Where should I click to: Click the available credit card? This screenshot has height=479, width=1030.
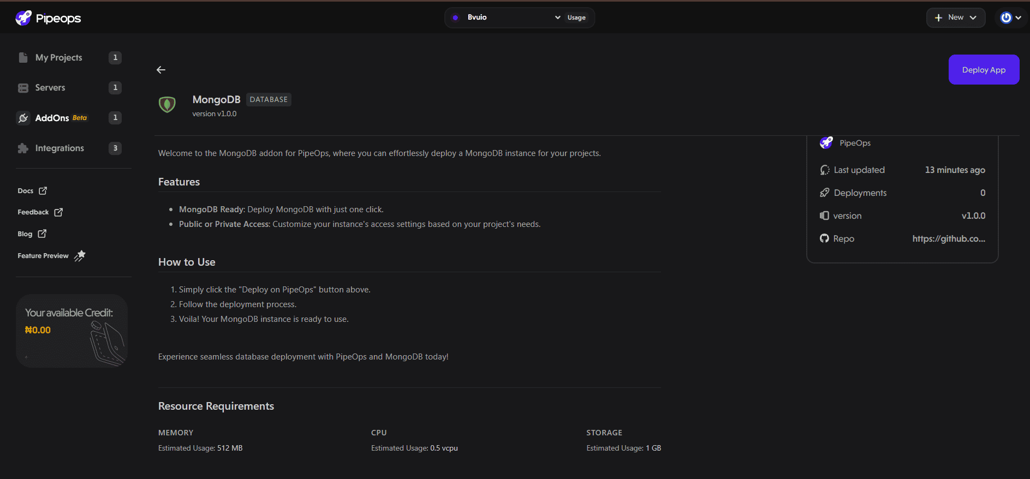click(72, 331)
